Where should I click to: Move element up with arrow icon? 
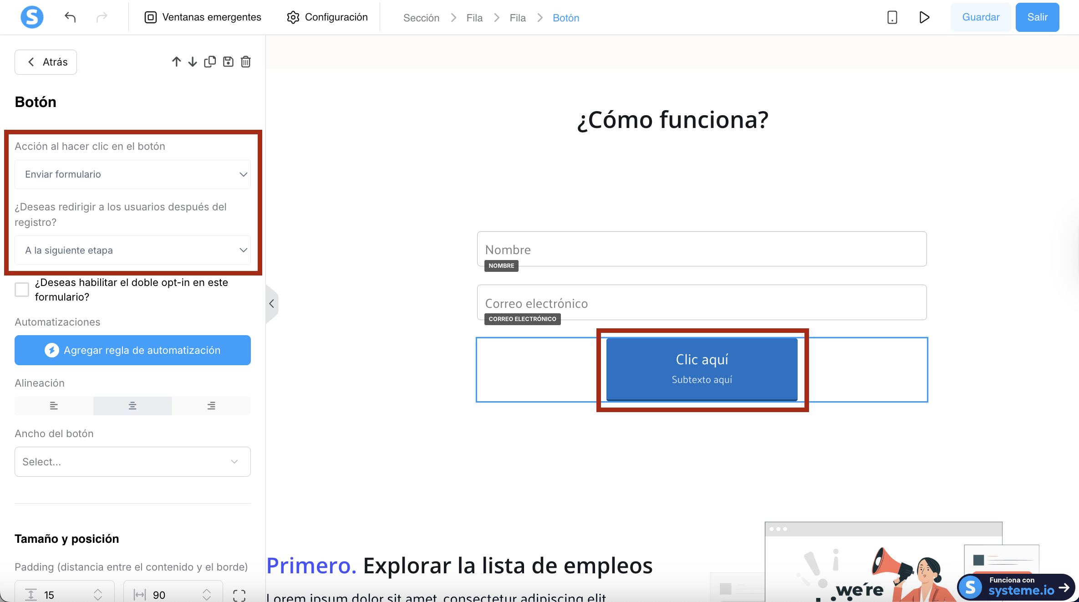(176, 62)
